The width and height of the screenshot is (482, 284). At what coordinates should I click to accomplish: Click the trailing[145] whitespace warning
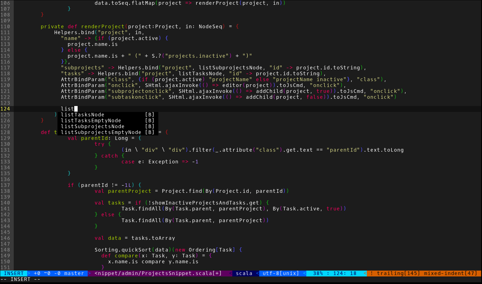point(398,273)
